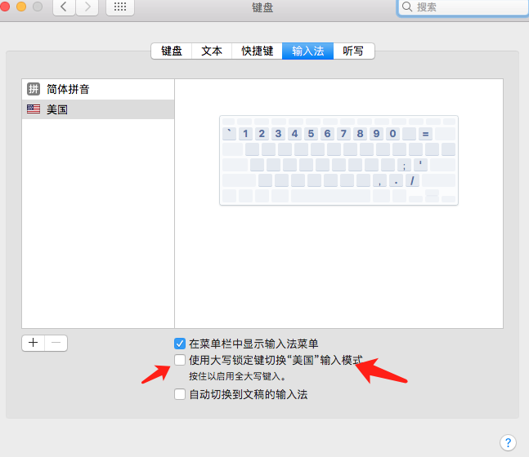
Task: Switch to the 文本 tab
Action: tap(212, 51)
